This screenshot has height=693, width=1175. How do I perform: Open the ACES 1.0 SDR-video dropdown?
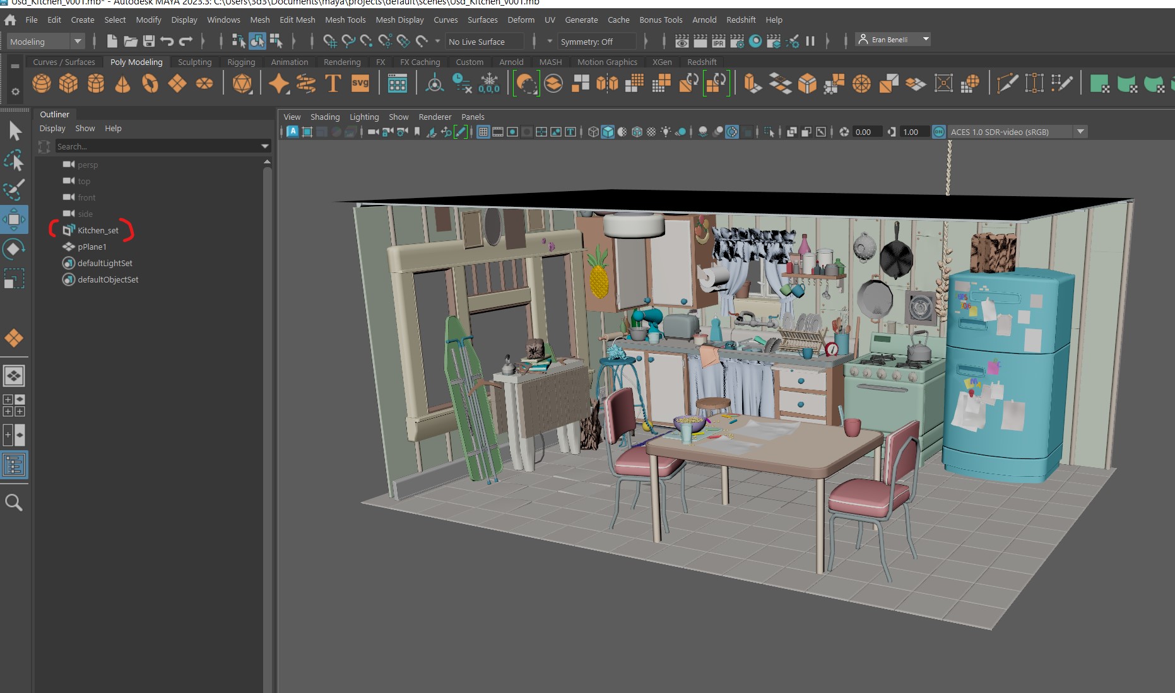pyautogui.click(x=1080, y=131)
